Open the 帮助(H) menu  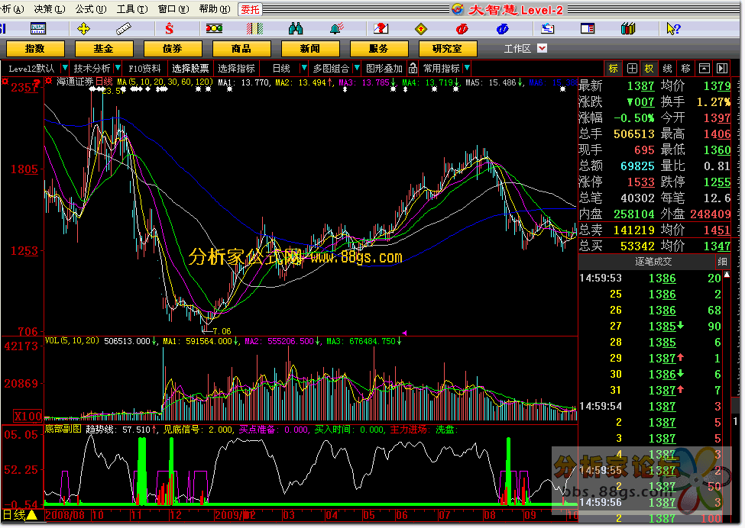coord(215,9)
